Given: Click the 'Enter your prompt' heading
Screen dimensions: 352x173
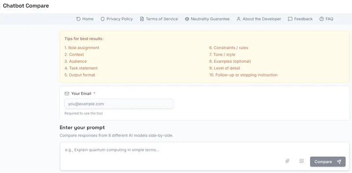Looking at the screenshot, I should pos(82,128).
